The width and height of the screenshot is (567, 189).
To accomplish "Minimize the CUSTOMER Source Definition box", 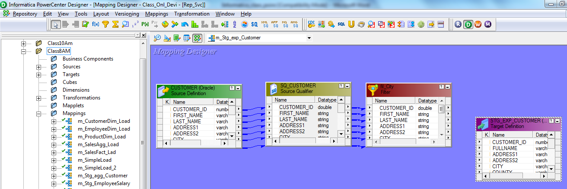I will click(238, 88).
